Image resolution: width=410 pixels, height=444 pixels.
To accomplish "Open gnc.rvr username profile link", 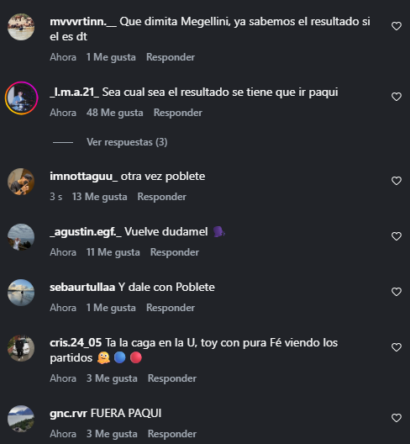I will click(x=69, y=414).
